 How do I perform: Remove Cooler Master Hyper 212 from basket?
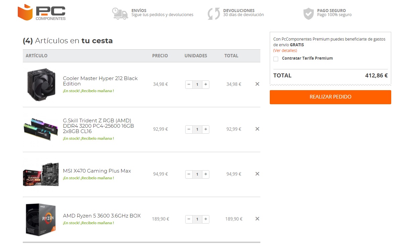[257, 84]
